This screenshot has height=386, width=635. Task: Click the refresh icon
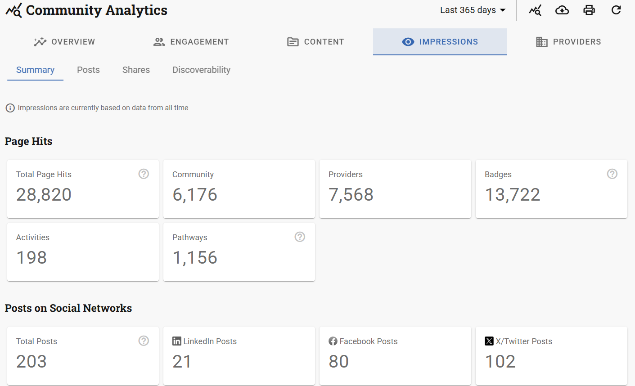tap(616, 10)
